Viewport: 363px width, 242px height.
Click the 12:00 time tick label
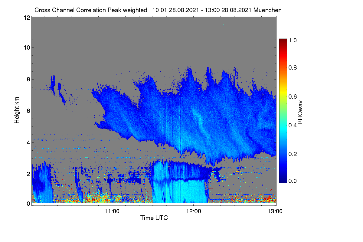coord(194,211)
